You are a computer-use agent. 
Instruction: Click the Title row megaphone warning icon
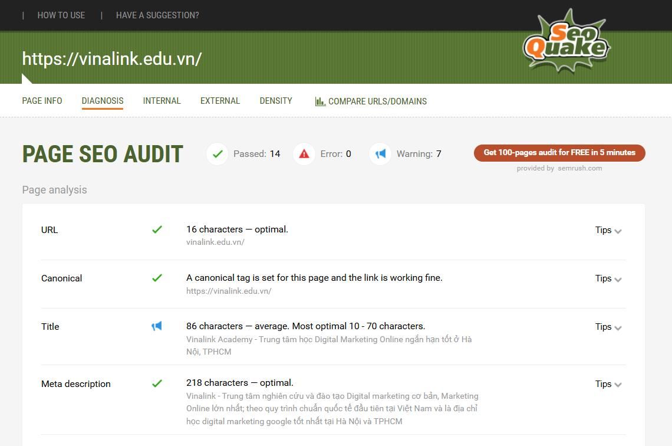[x=156, y=326]
